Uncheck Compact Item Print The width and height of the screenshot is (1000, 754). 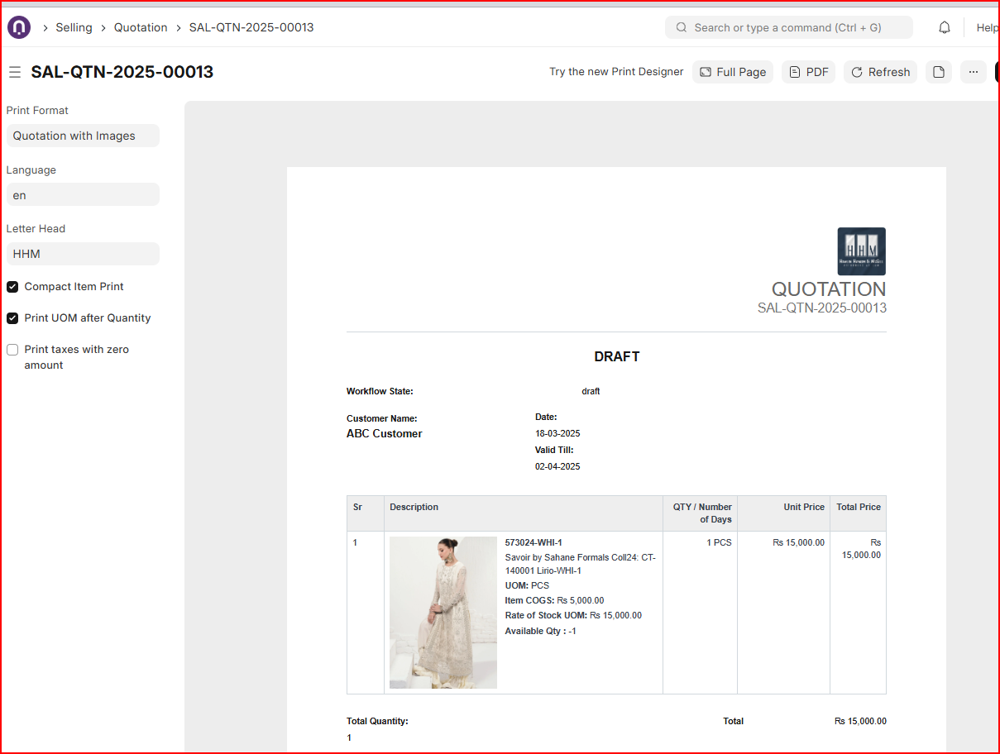(x=12, y=287)
